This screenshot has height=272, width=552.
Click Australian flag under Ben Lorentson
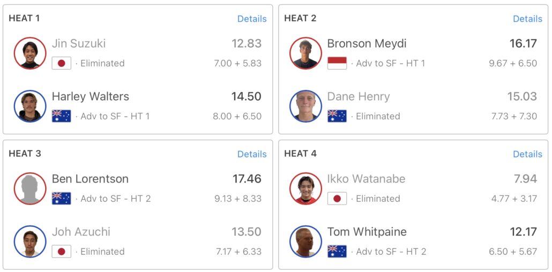62,199
